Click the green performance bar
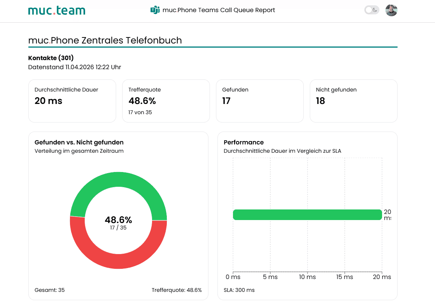Screen dimensions: 435x307 (x=308, y=215)
